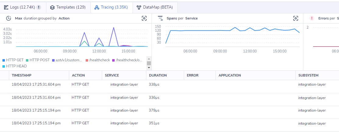
Task: Click the red Errors exclamation icon
Action: pyautogui.click(x=312, y=18)
